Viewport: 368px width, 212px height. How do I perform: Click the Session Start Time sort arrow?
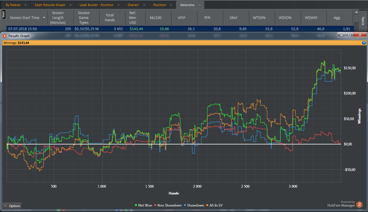click(x=44, y=17)
